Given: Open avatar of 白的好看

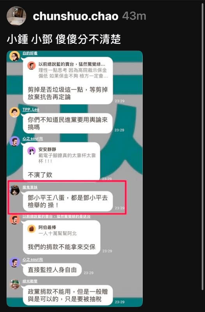Looking at the screenshot, I should 14,56.
